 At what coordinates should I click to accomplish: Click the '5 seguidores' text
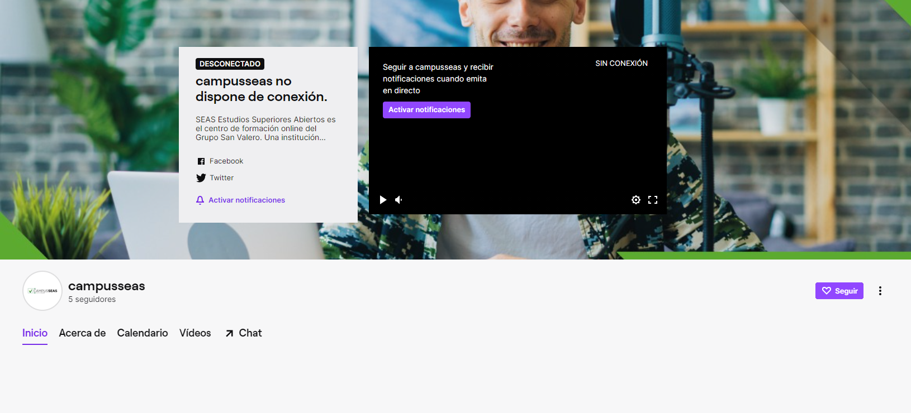(x=92, y=300)
